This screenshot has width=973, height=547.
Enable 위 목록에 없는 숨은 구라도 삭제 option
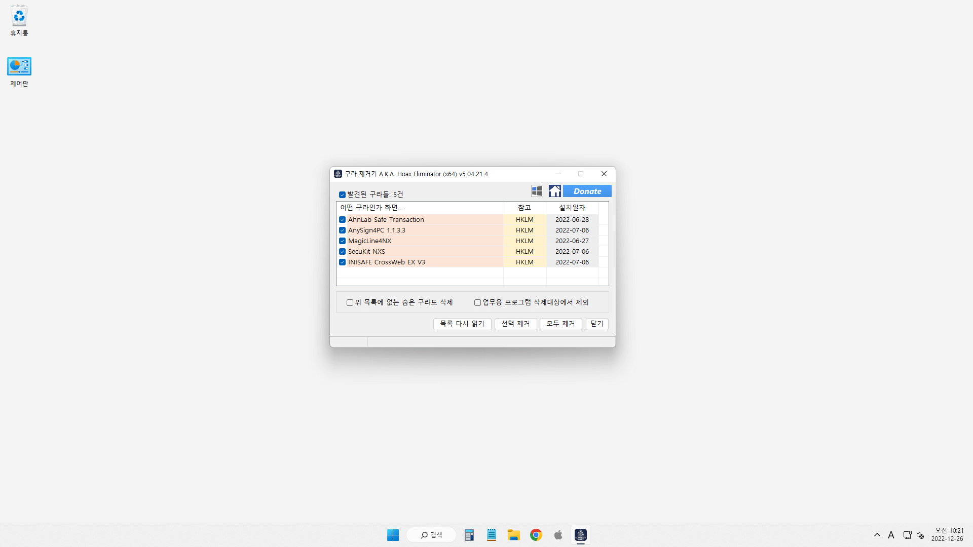pyautogui.click(x=350, y=303)
